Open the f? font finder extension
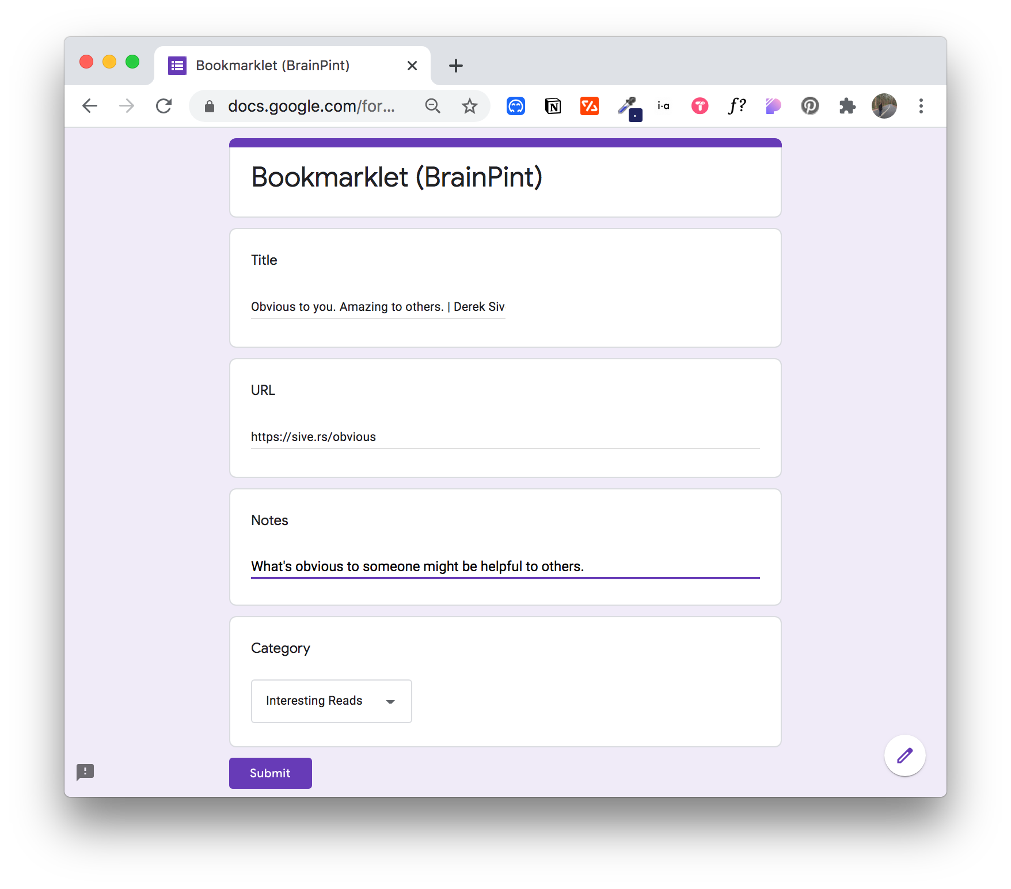Screen dimensions: 1011x889 [737, 106]
